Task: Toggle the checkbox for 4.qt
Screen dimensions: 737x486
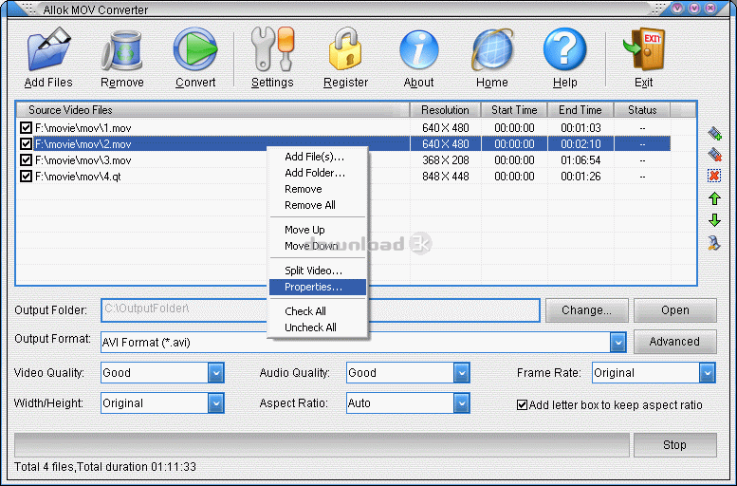Action: (x=27, y=177)
